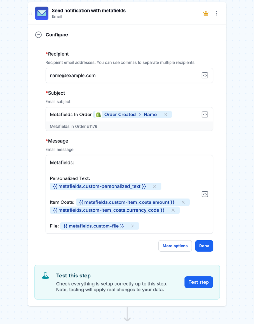Image resolution: width=254 pixels, height=324 pixels.
Task: Open the three-dot options menu
Action: coord(217,13)
